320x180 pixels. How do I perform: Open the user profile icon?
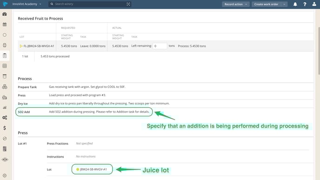314,4
